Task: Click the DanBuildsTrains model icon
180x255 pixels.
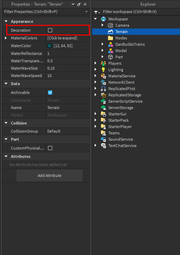Action: coord(110,44)
